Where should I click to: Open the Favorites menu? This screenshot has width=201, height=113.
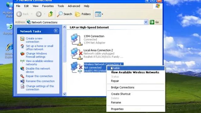pyautogui.click(x=48, y=6)
